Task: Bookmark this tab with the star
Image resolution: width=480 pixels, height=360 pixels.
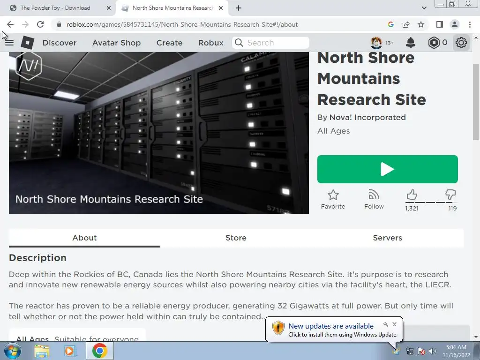Action: pos(421,24)
